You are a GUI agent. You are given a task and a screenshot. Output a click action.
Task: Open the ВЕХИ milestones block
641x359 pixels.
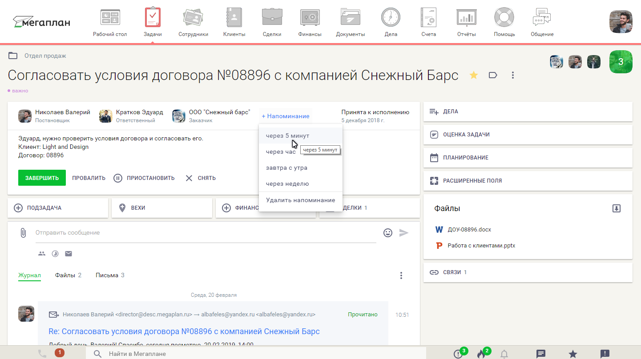pos(162,208)
